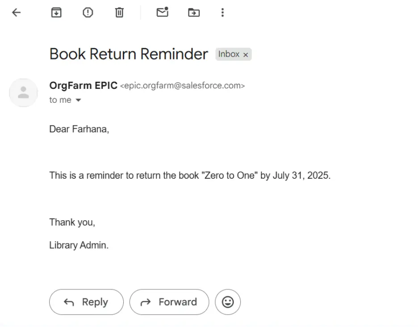Click the 'Dear Farhana,' greeting line

[79, 129]
